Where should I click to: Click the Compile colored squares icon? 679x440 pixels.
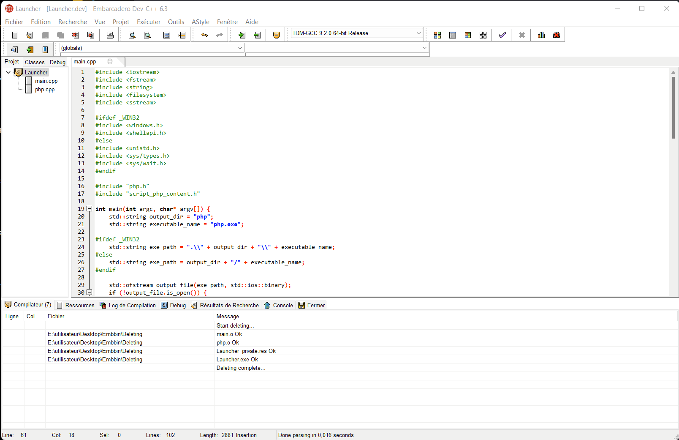[437, 35]
